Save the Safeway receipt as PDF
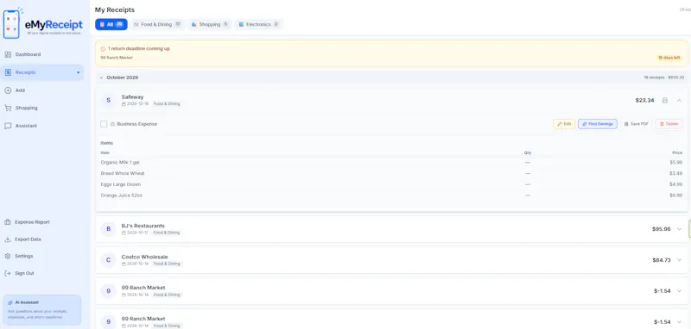 point(637,124)
